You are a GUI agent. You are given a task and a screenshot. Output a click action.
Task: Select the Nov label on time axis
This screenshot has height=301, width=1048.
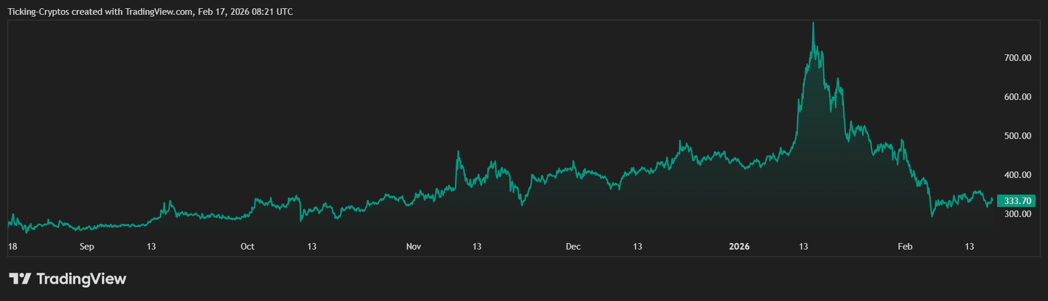[414, 247]
